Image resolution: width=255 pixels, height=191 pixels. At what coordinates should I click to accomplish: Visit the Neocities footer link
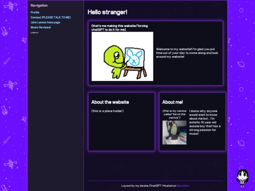click(x=183, y=186)
